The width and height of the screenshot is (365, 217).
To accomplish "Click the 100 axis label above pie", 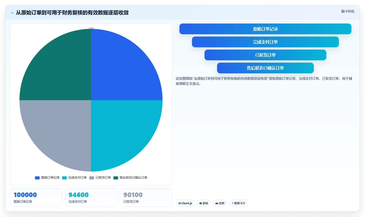I will click(91, 28).
